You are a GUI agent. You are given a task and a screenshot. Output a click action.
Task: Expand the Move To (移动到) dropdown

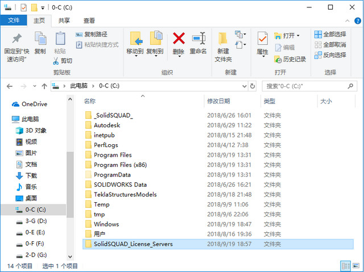(135, 56)
